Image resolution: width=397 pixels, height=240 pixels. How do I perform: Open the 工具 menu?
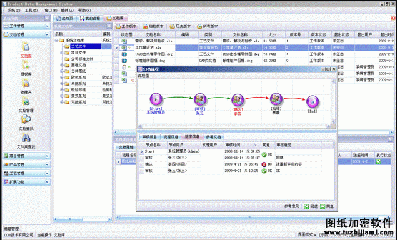click(31, 11)
